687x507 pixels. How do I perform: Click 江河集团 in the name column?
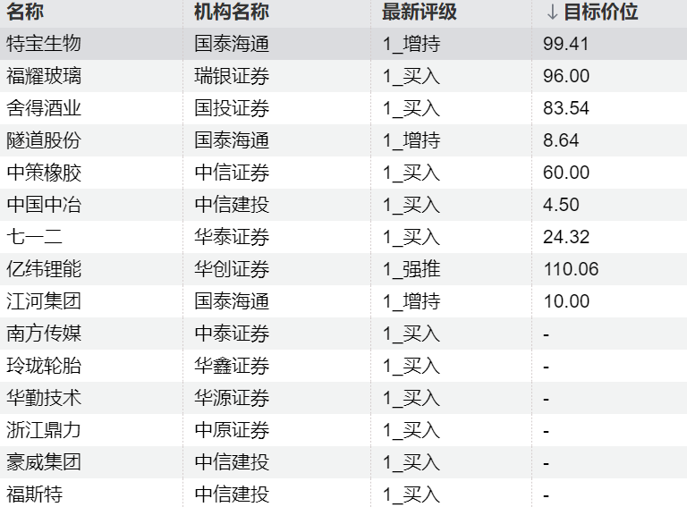coord(44,301)
